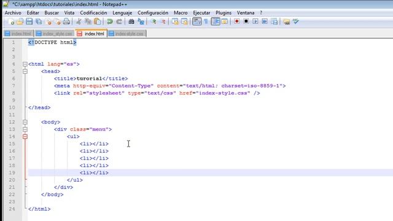Toggle synchronized vertical scrolling
Viewport: 393px width, 221px height.
[x=175, y=22]
